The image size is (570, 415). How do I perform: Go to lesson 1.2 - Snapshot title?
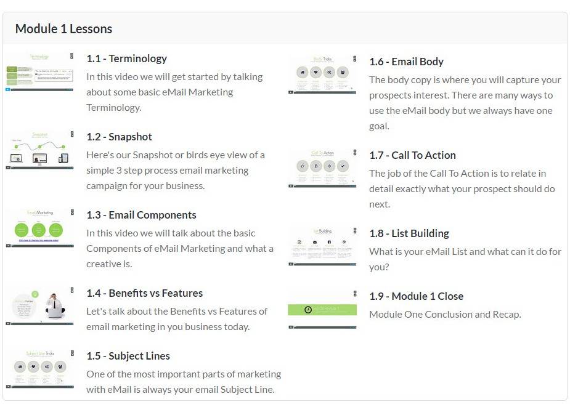[x=119, y=137]
